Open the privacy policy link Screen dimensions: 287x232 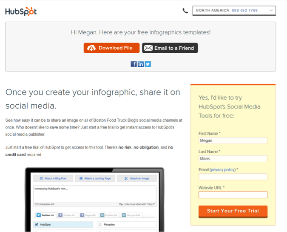(223, 170)
